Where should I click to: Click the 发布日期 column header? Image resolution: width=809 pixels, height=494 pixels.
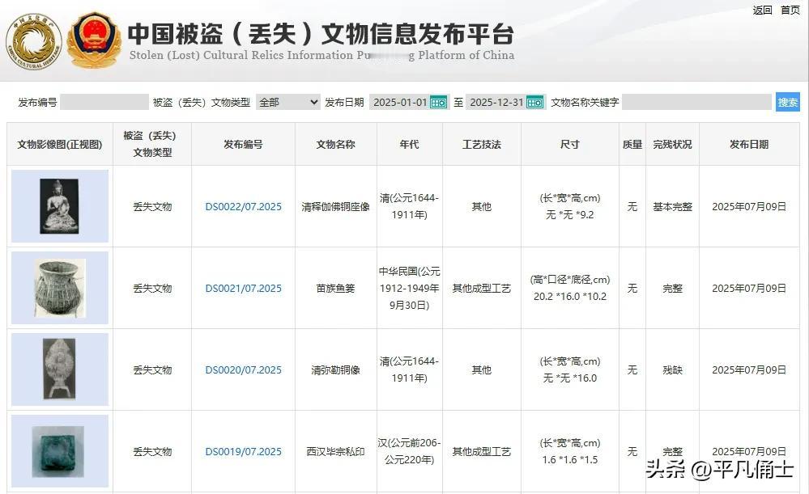(x=748, y=144)
